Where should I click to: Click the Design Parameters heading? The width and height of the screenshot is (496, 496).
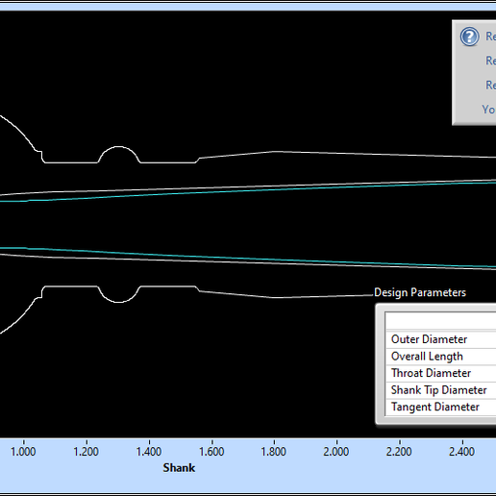[420, 292]
